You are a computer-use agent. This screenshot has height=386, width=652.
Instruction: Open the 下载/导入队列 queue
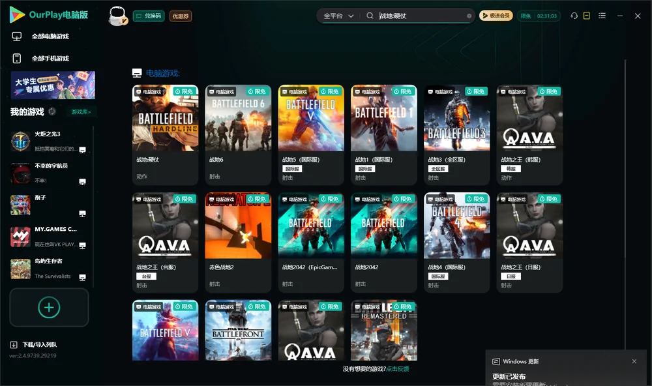click(x=34, y=344)
